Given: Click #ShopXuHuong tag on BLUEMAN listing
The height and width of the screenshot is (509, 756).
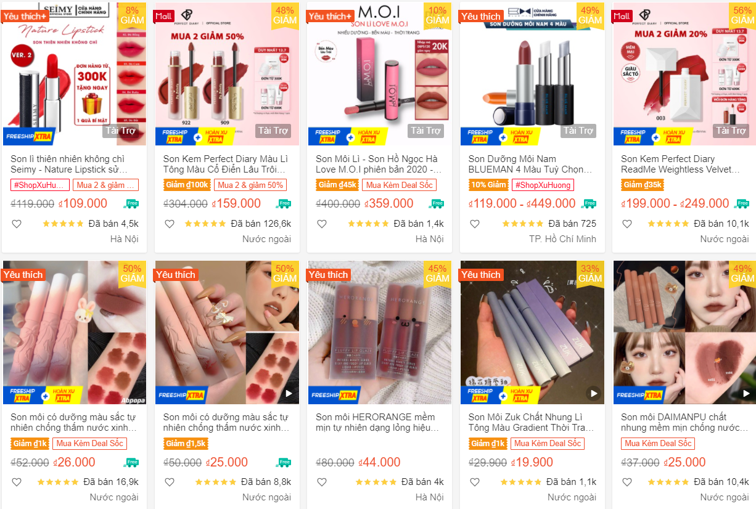Looking at the screenshot, I should (542, 185).
